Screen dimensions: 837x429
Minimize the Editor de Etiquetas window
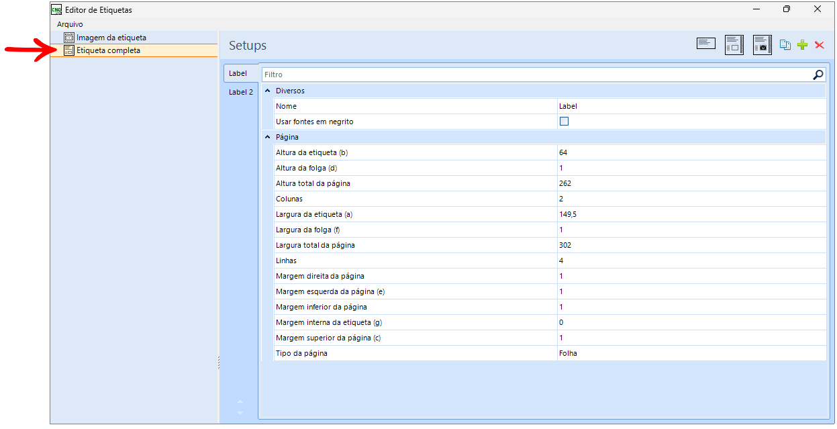click(755, 9)
